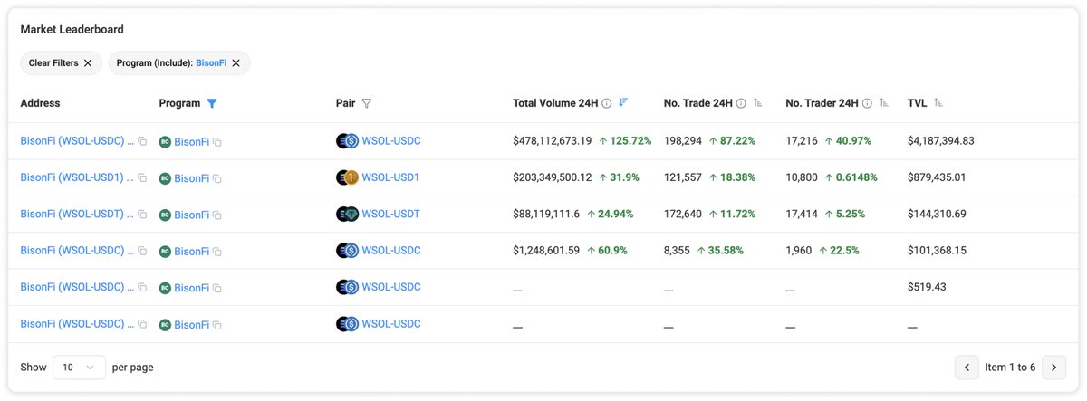This screenshot has width=1087, height=401.
Task: Clear all filters with the X icon
Action: tap(88, 62)
